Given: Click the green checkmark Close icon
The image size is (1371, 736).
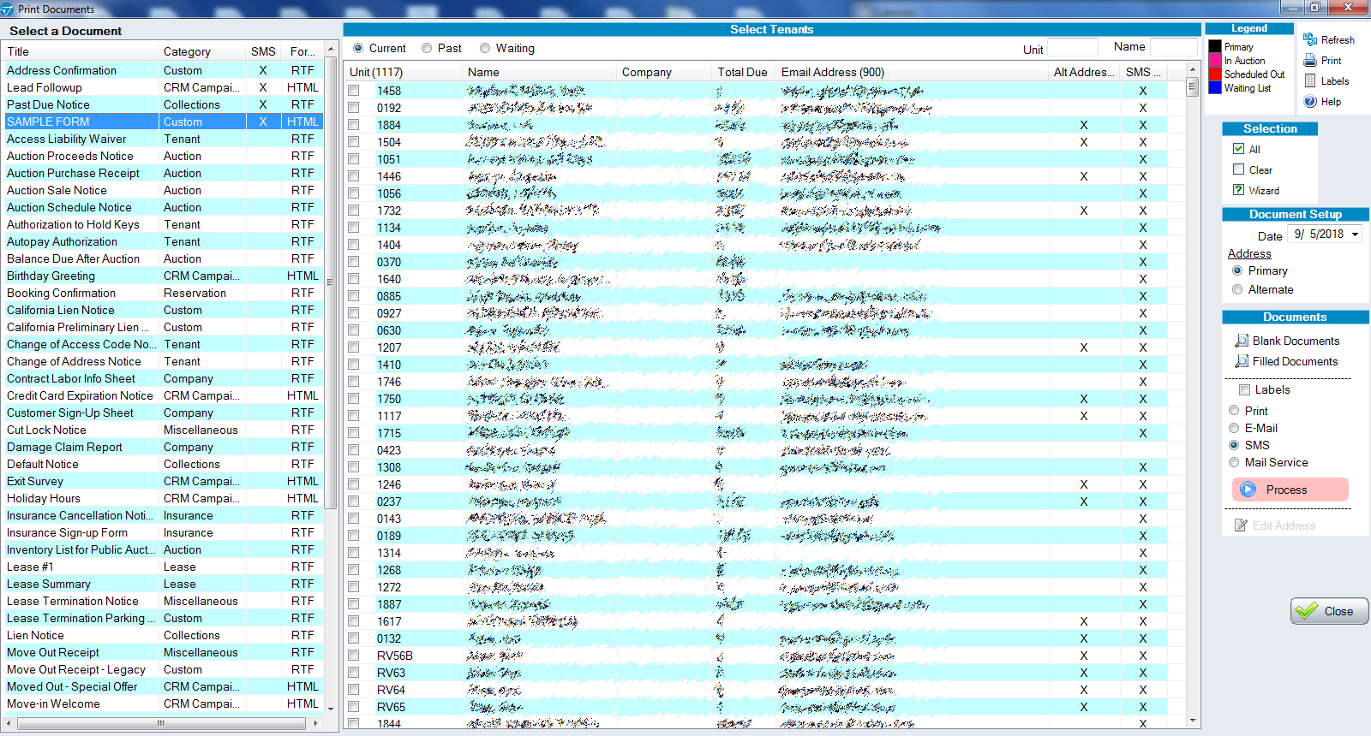Looking at the screenshot, I should tap(1307, 611).
